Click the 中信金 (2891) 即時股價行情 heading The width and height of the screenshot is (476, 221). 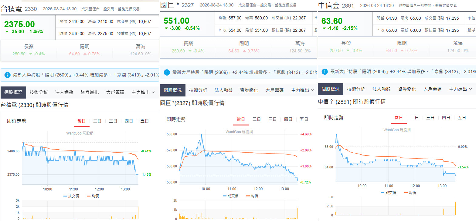coord(352,102)
